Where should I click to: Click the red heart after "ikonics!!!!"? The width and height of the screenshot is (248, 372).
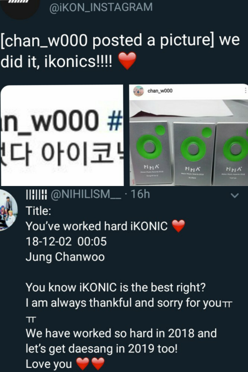(x=127, y=61)
